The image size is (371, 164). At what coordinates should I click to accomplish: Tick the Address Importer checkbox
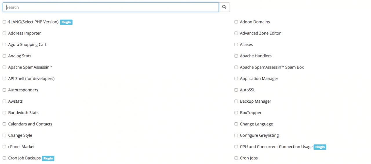[4, 33]
